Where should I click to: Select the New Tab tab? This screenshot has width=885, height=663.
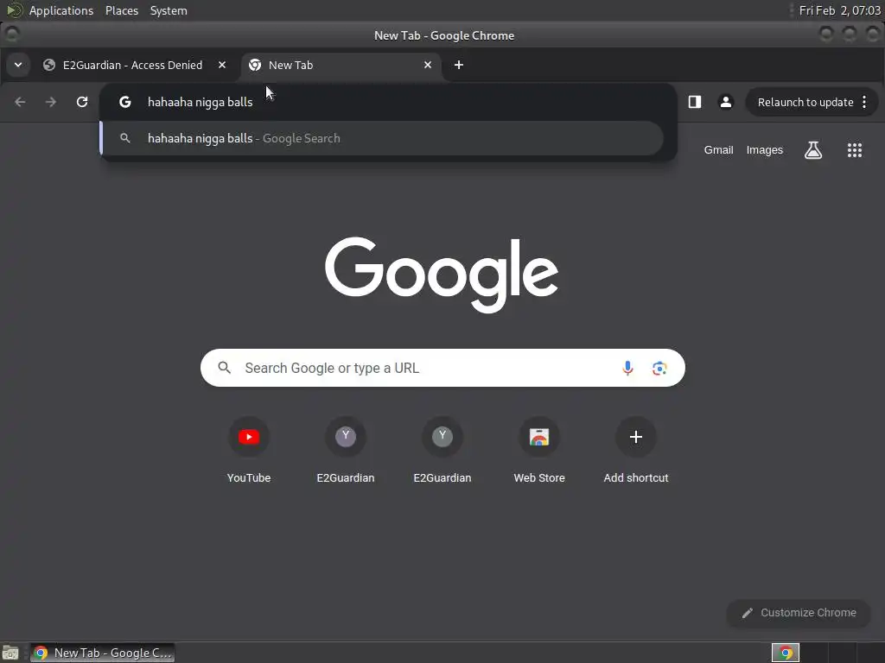[341, 65]
